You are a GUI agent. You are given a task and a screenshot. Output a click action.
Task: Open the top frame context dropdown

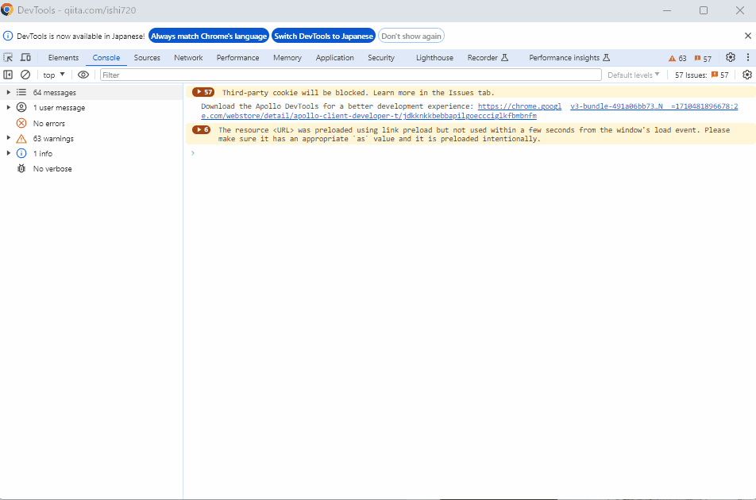pos(52,74)
